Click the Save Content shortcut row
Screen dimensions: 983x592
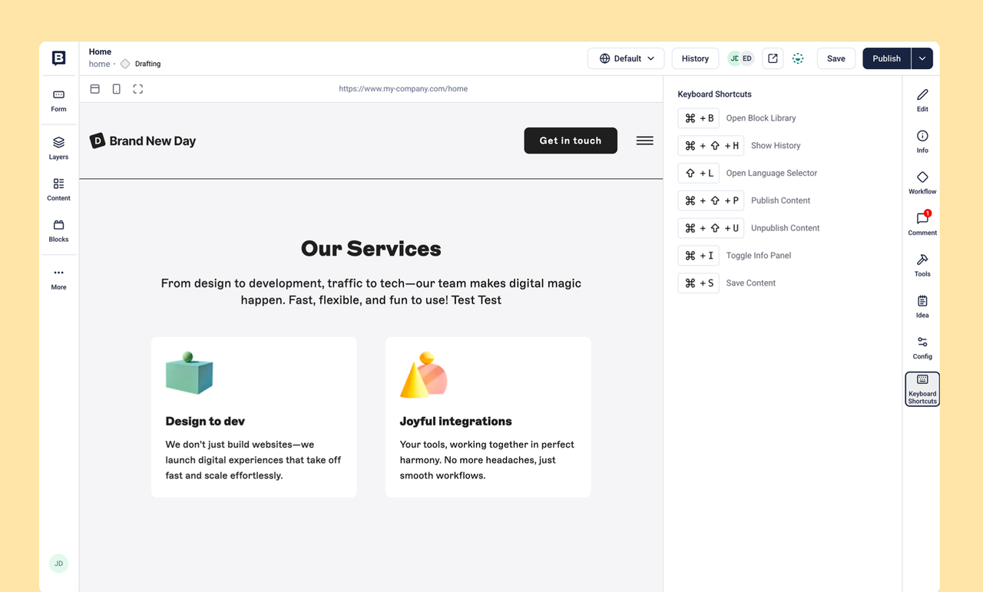(727, 283)
